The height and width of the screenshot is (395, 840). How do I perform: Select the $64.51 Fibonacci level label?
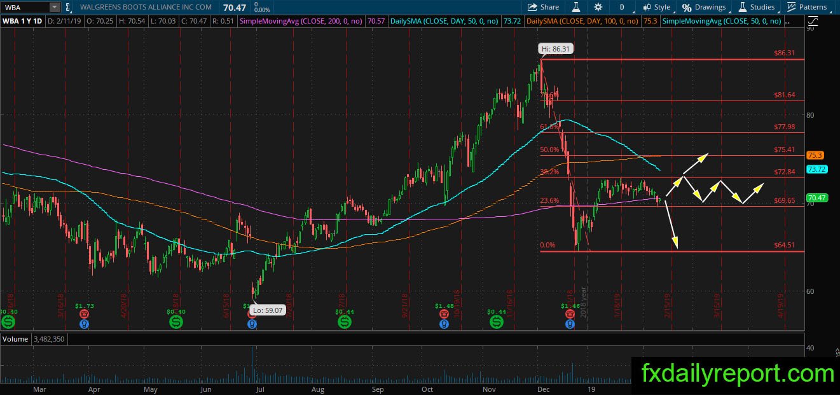pos(784,245)
